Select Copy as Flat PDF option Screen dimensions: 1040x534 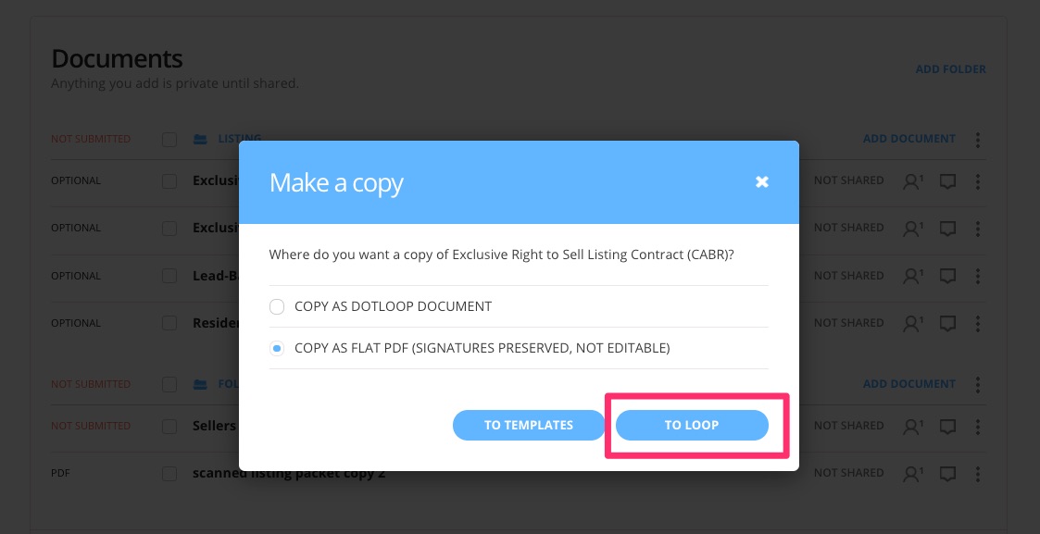click(x=277, y=348)
